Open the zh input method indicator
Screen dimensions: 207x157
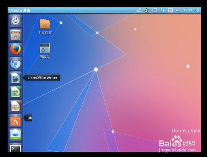click(170, 10)
